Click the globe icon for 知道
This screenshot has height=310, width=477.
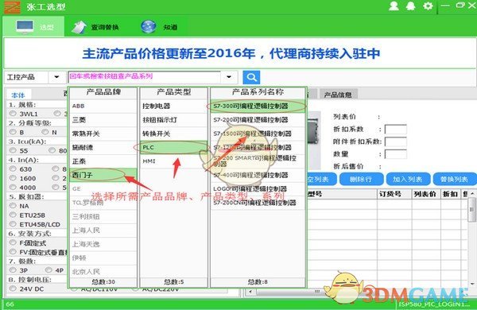click(149, 27)
